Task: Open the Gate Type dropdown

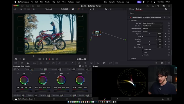Action: coord(152,23)
